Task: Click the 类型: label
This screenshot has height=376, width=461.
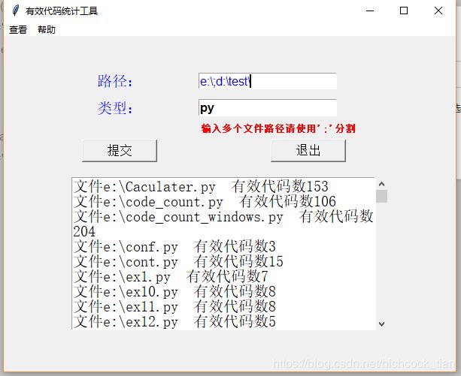Action: pyautogui.click(x=115, y=108)
